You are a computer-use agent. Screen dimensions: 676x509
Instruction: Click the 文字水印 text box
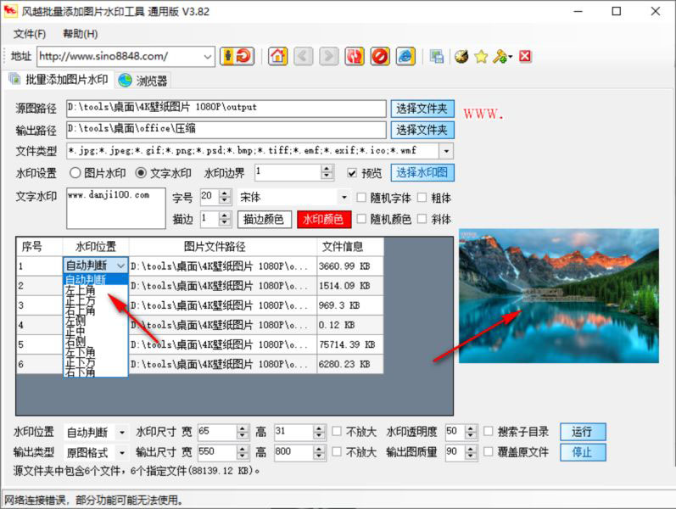pos(116,208)
